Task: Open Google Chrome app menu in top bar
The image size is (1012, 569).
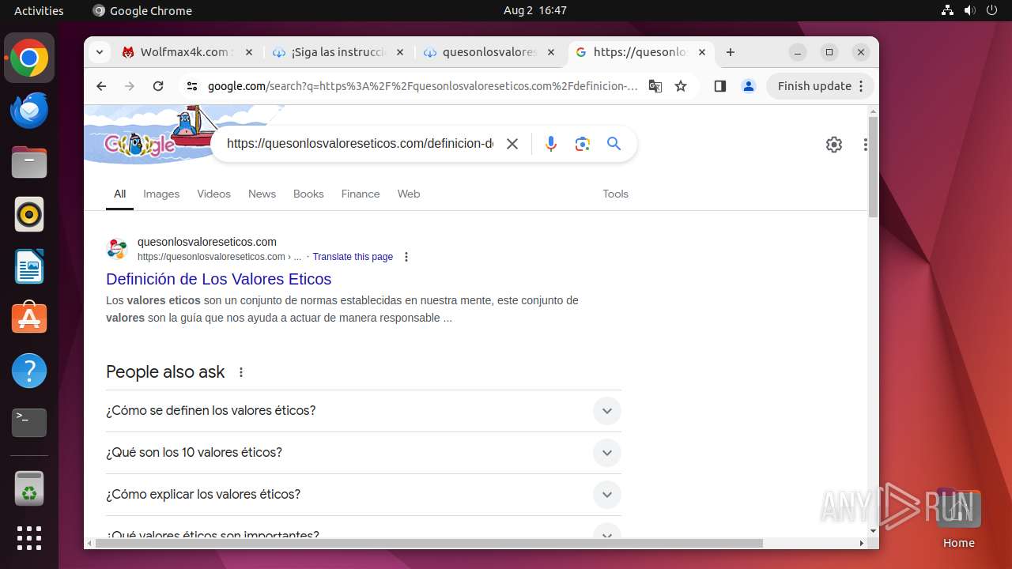Action: [x=142, y=10]
